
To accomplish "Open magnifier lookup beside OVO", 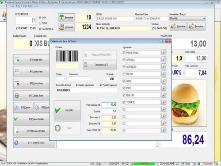I will coord(164,81).
